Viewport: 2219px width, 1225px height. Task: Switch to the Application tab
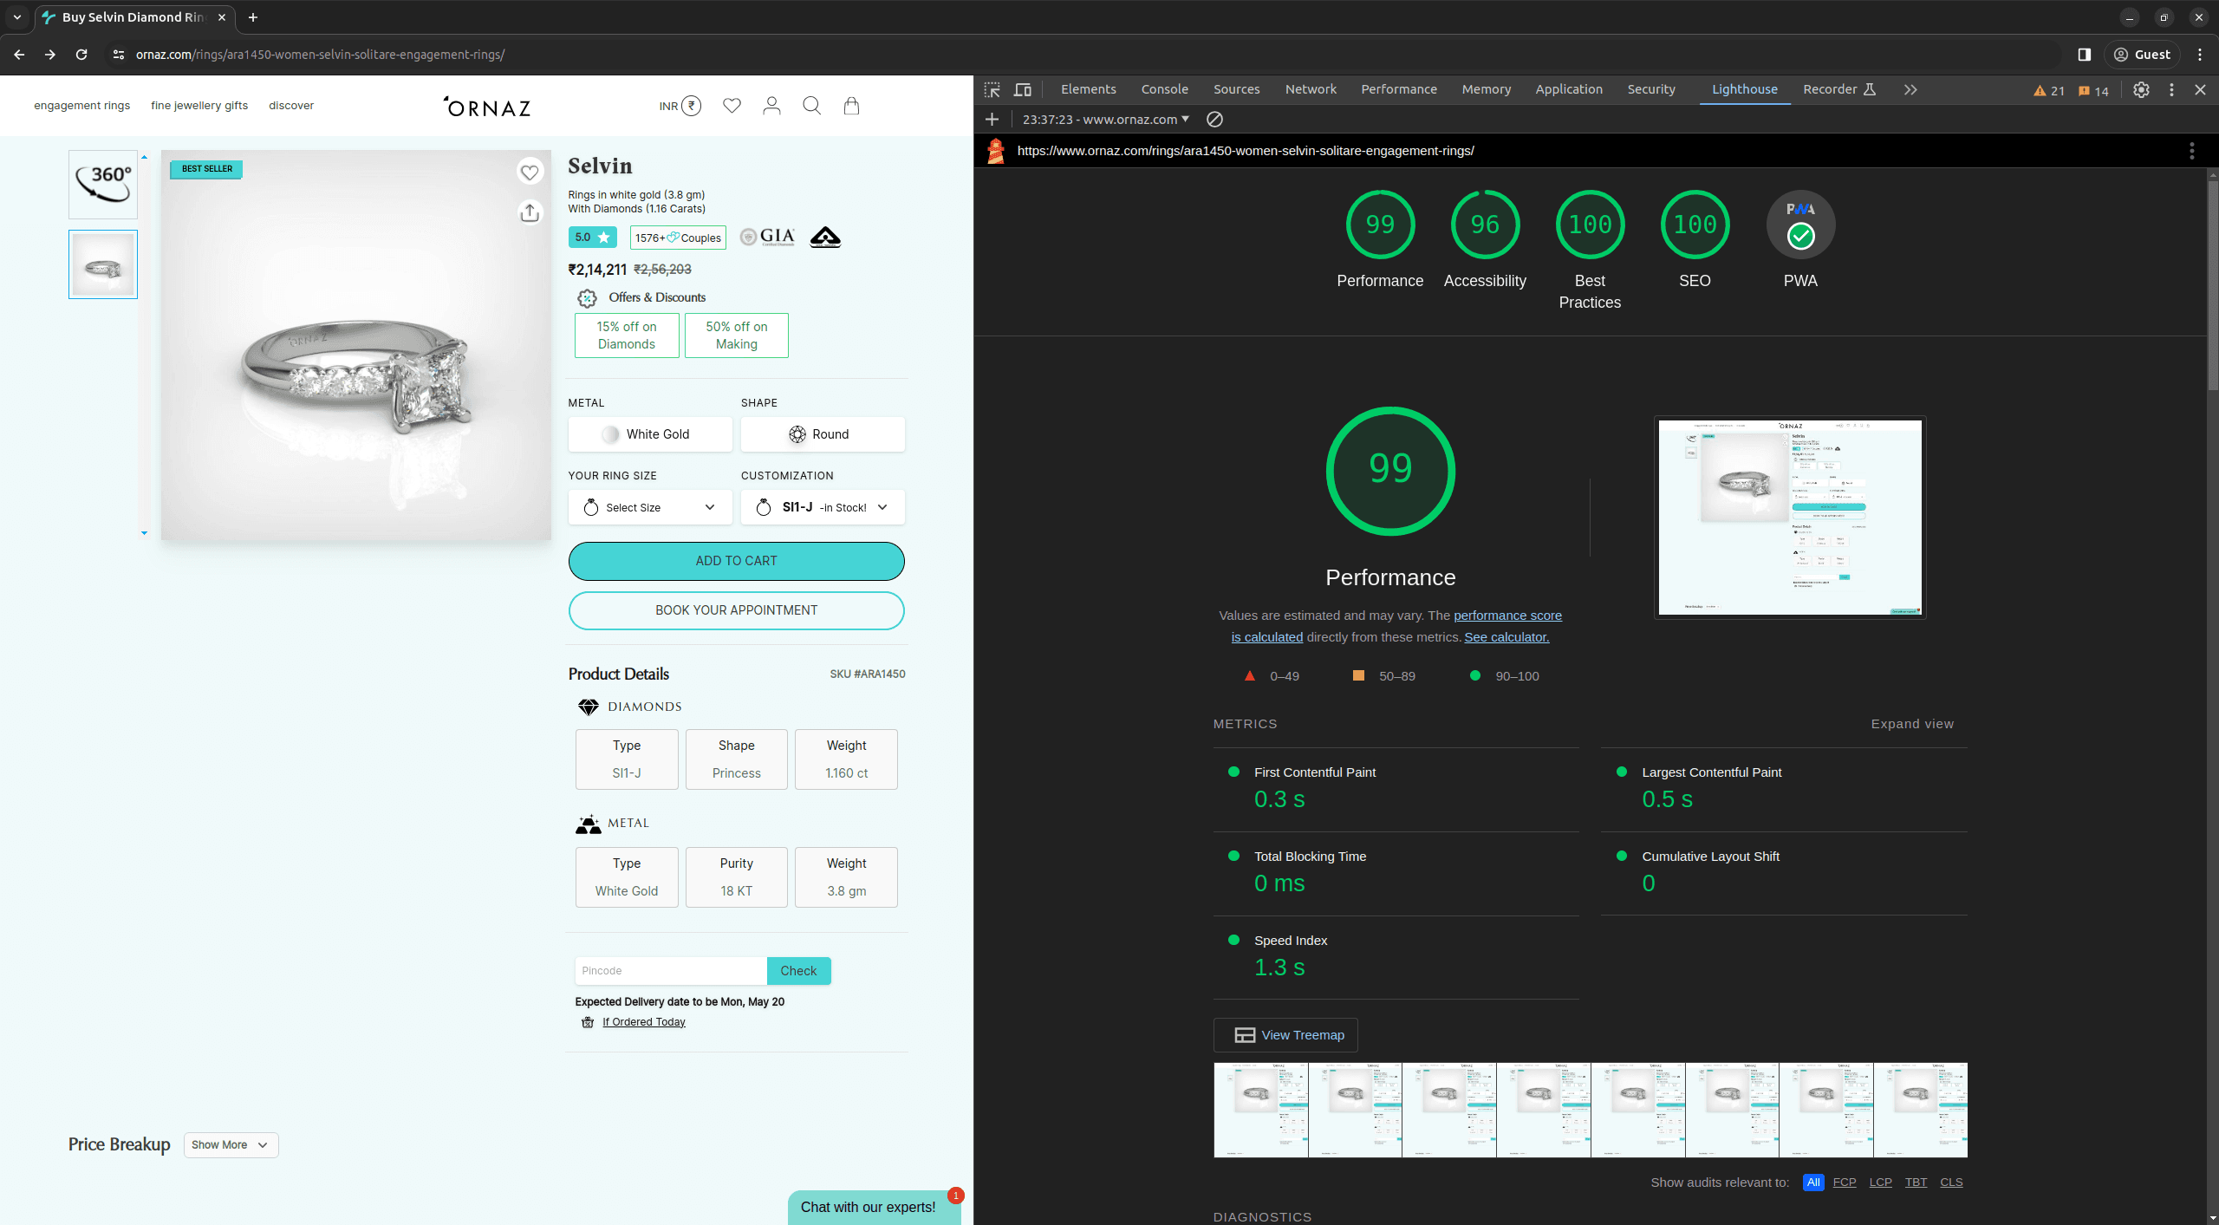[1569, 89]
